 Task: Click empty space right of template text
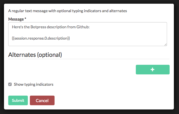(119, 38)
